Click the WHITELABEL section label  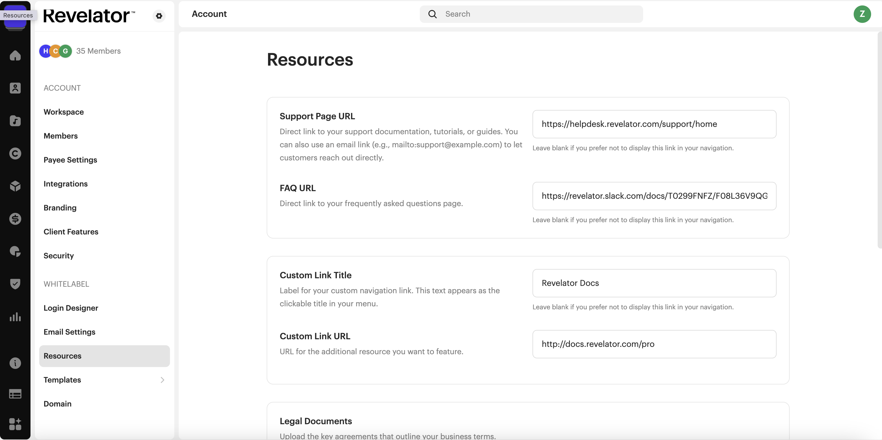pyautogui.click(x=66, y=284)
